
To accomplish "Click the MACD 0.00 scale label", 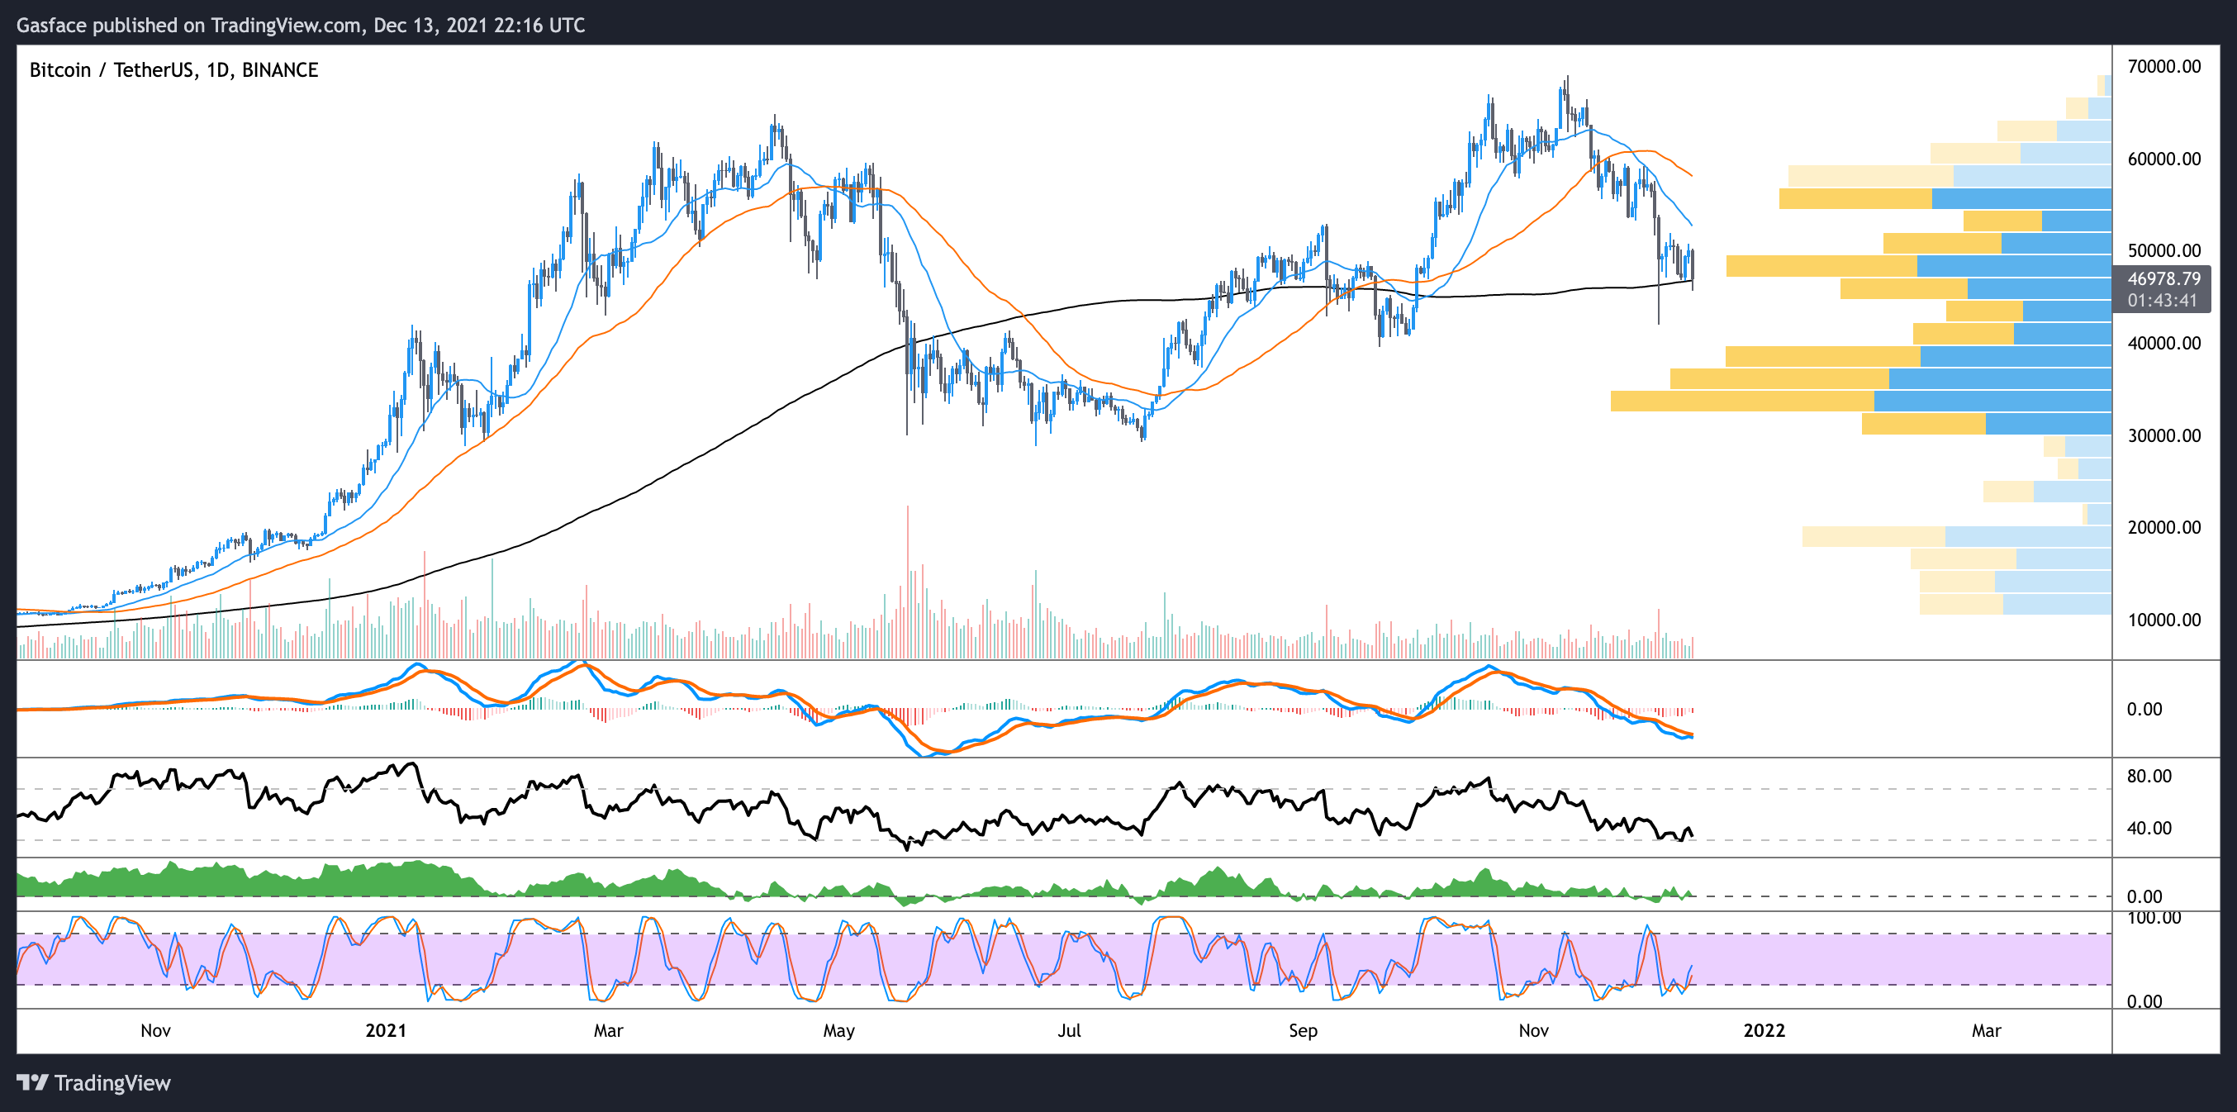I will [2144, 710].
